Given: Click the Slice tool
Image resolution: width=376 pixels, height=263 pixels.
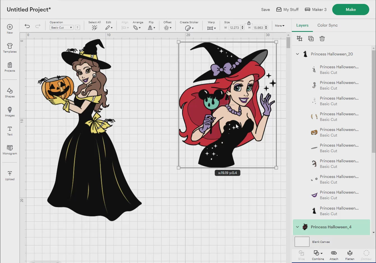Looking at the screenshot, I should pyautogui.click(x=301, y=255).
